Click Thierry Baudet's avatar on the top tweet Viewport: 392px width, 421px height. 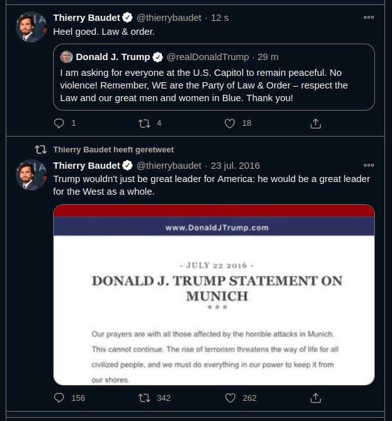[31, 27]
